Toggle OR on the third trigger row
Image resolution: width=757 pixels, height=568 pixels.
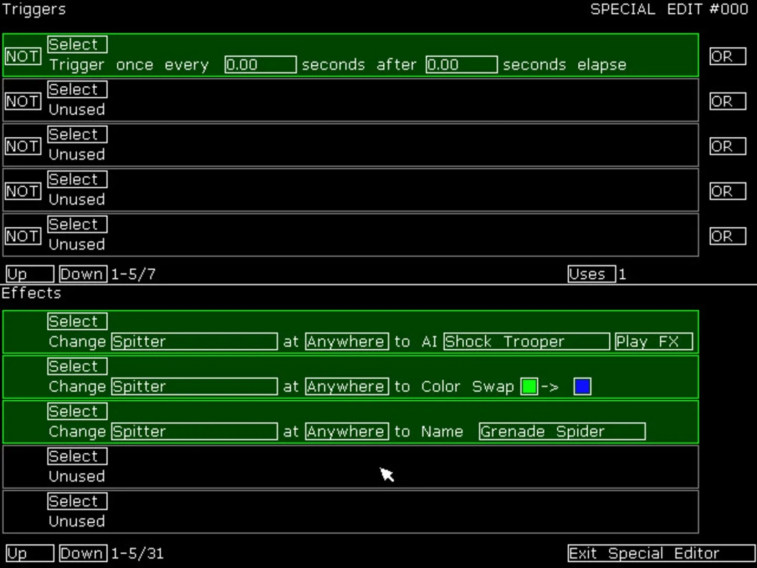coord(727,146)
